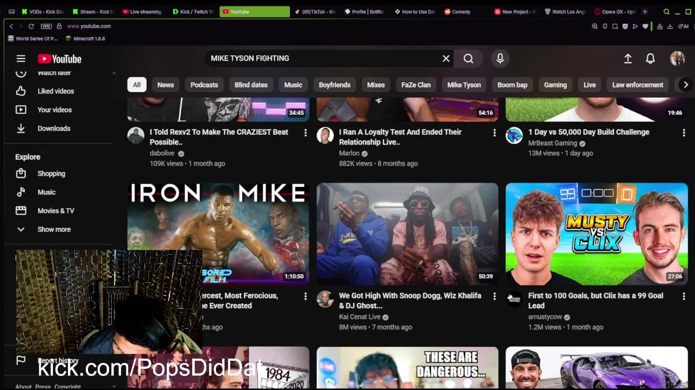Open options for First to 100 Goals video
The image size is (695, 390).
pos(684,296)
